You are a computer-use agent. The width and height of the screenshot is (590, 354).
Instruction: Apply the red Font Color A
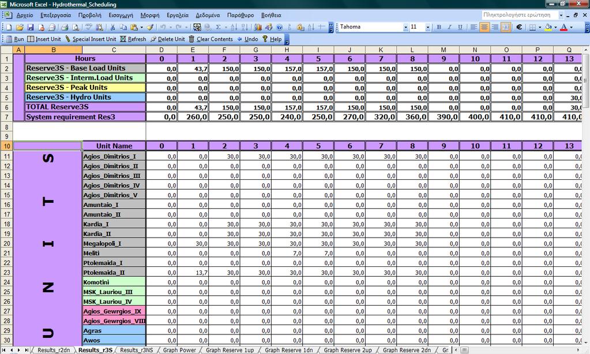(x=563, y=27)
